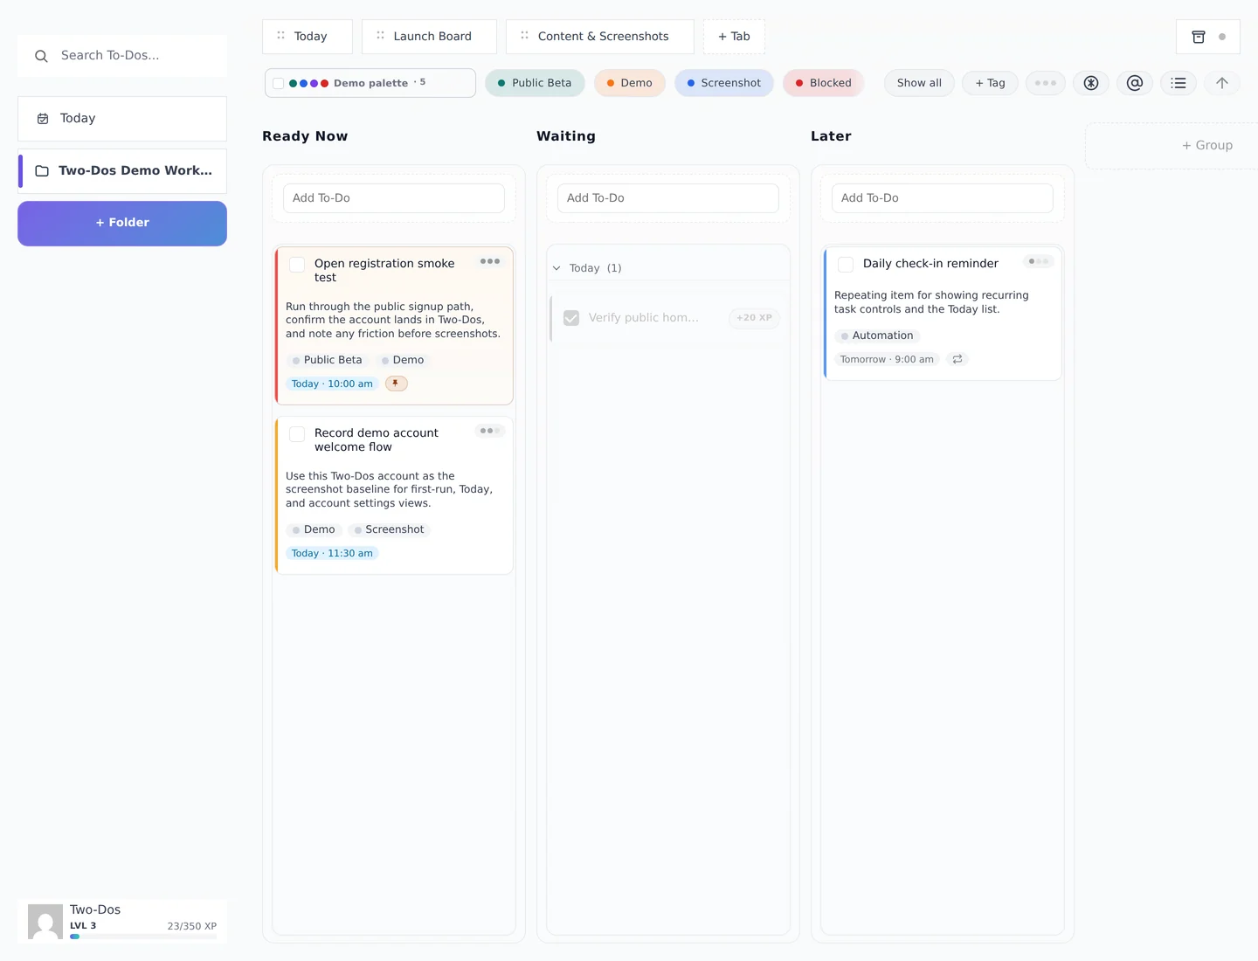This screenshot has height=961, width=1258.
Task: Click the smoke test card description text
Action: pos(393,320)
